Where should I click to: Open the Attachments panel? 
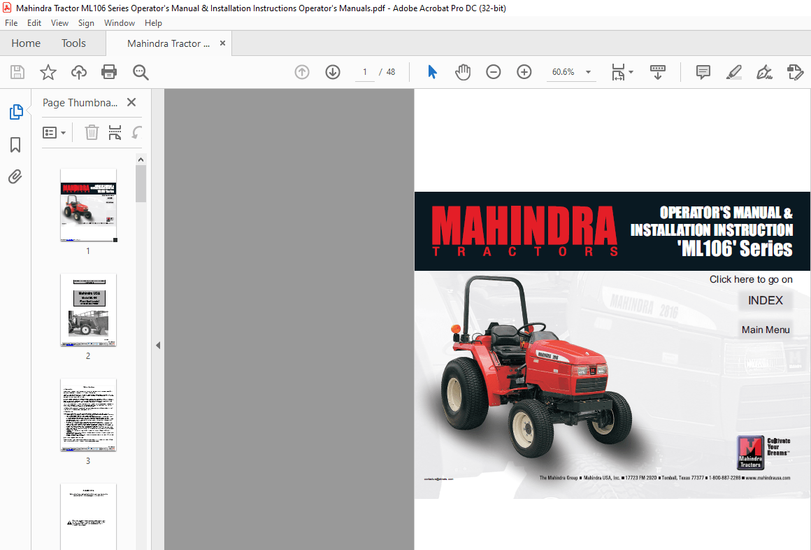point(15,176)
